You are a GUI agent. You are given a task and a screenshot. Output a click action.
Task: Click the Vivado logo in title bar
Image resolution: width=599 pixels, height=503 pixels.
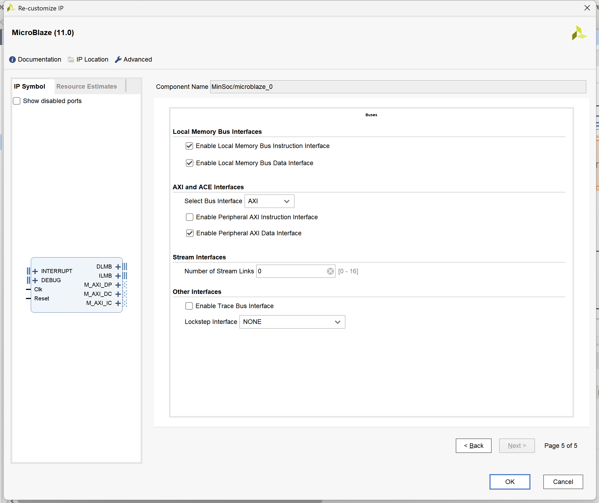(11, 8)
